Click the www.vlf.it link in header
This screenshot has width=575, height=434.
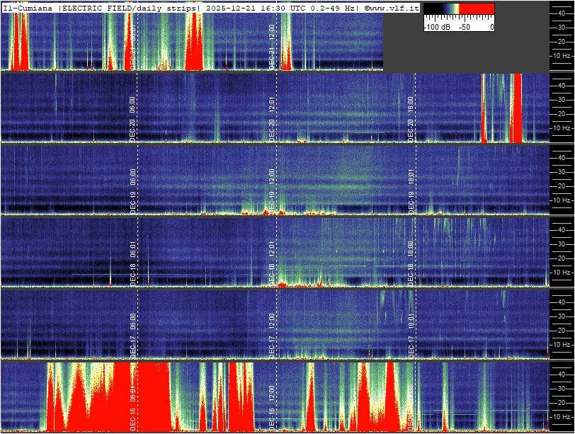point(394,7)
